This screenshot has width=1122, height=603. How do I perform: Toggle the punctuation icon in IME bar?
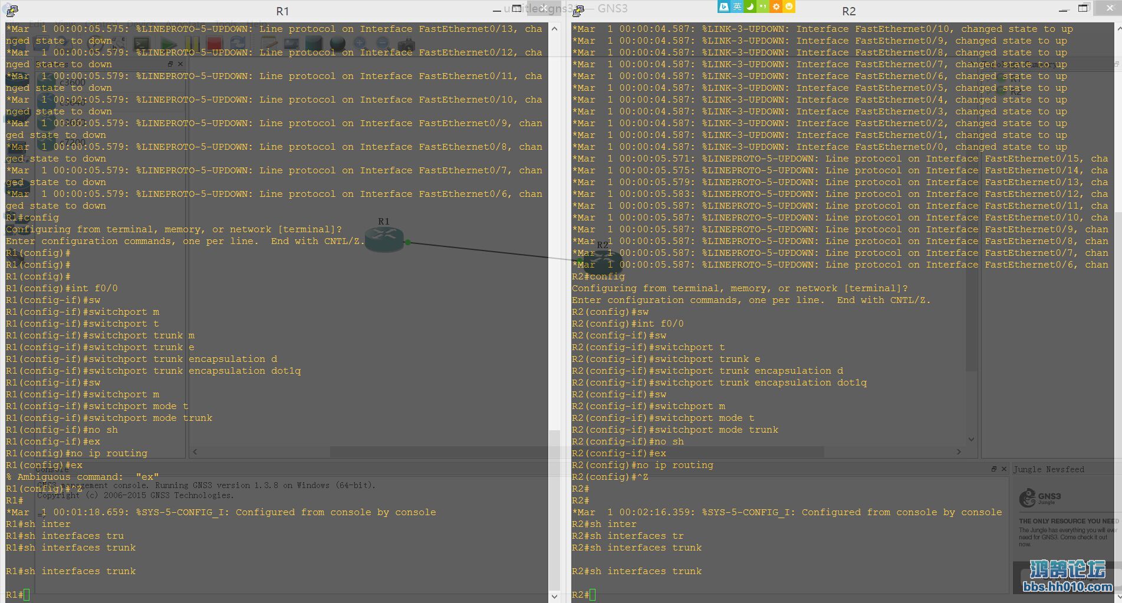[763, 6]
